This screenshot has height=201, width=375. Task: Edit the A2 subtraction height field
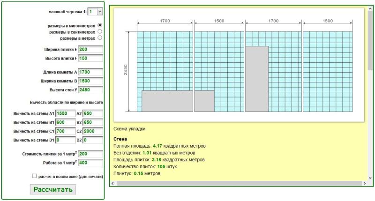click(x=93, y=113)
